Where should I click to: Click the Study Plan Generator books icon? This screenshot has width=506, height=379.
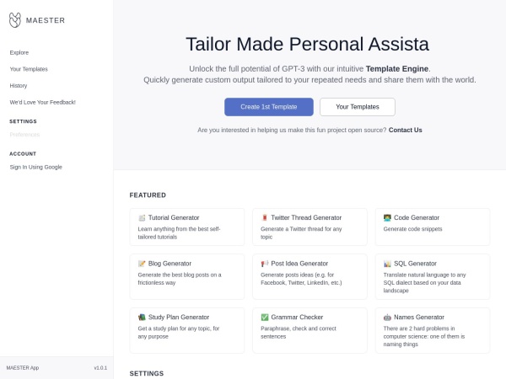pyautogui.click(x=143, y=317)
